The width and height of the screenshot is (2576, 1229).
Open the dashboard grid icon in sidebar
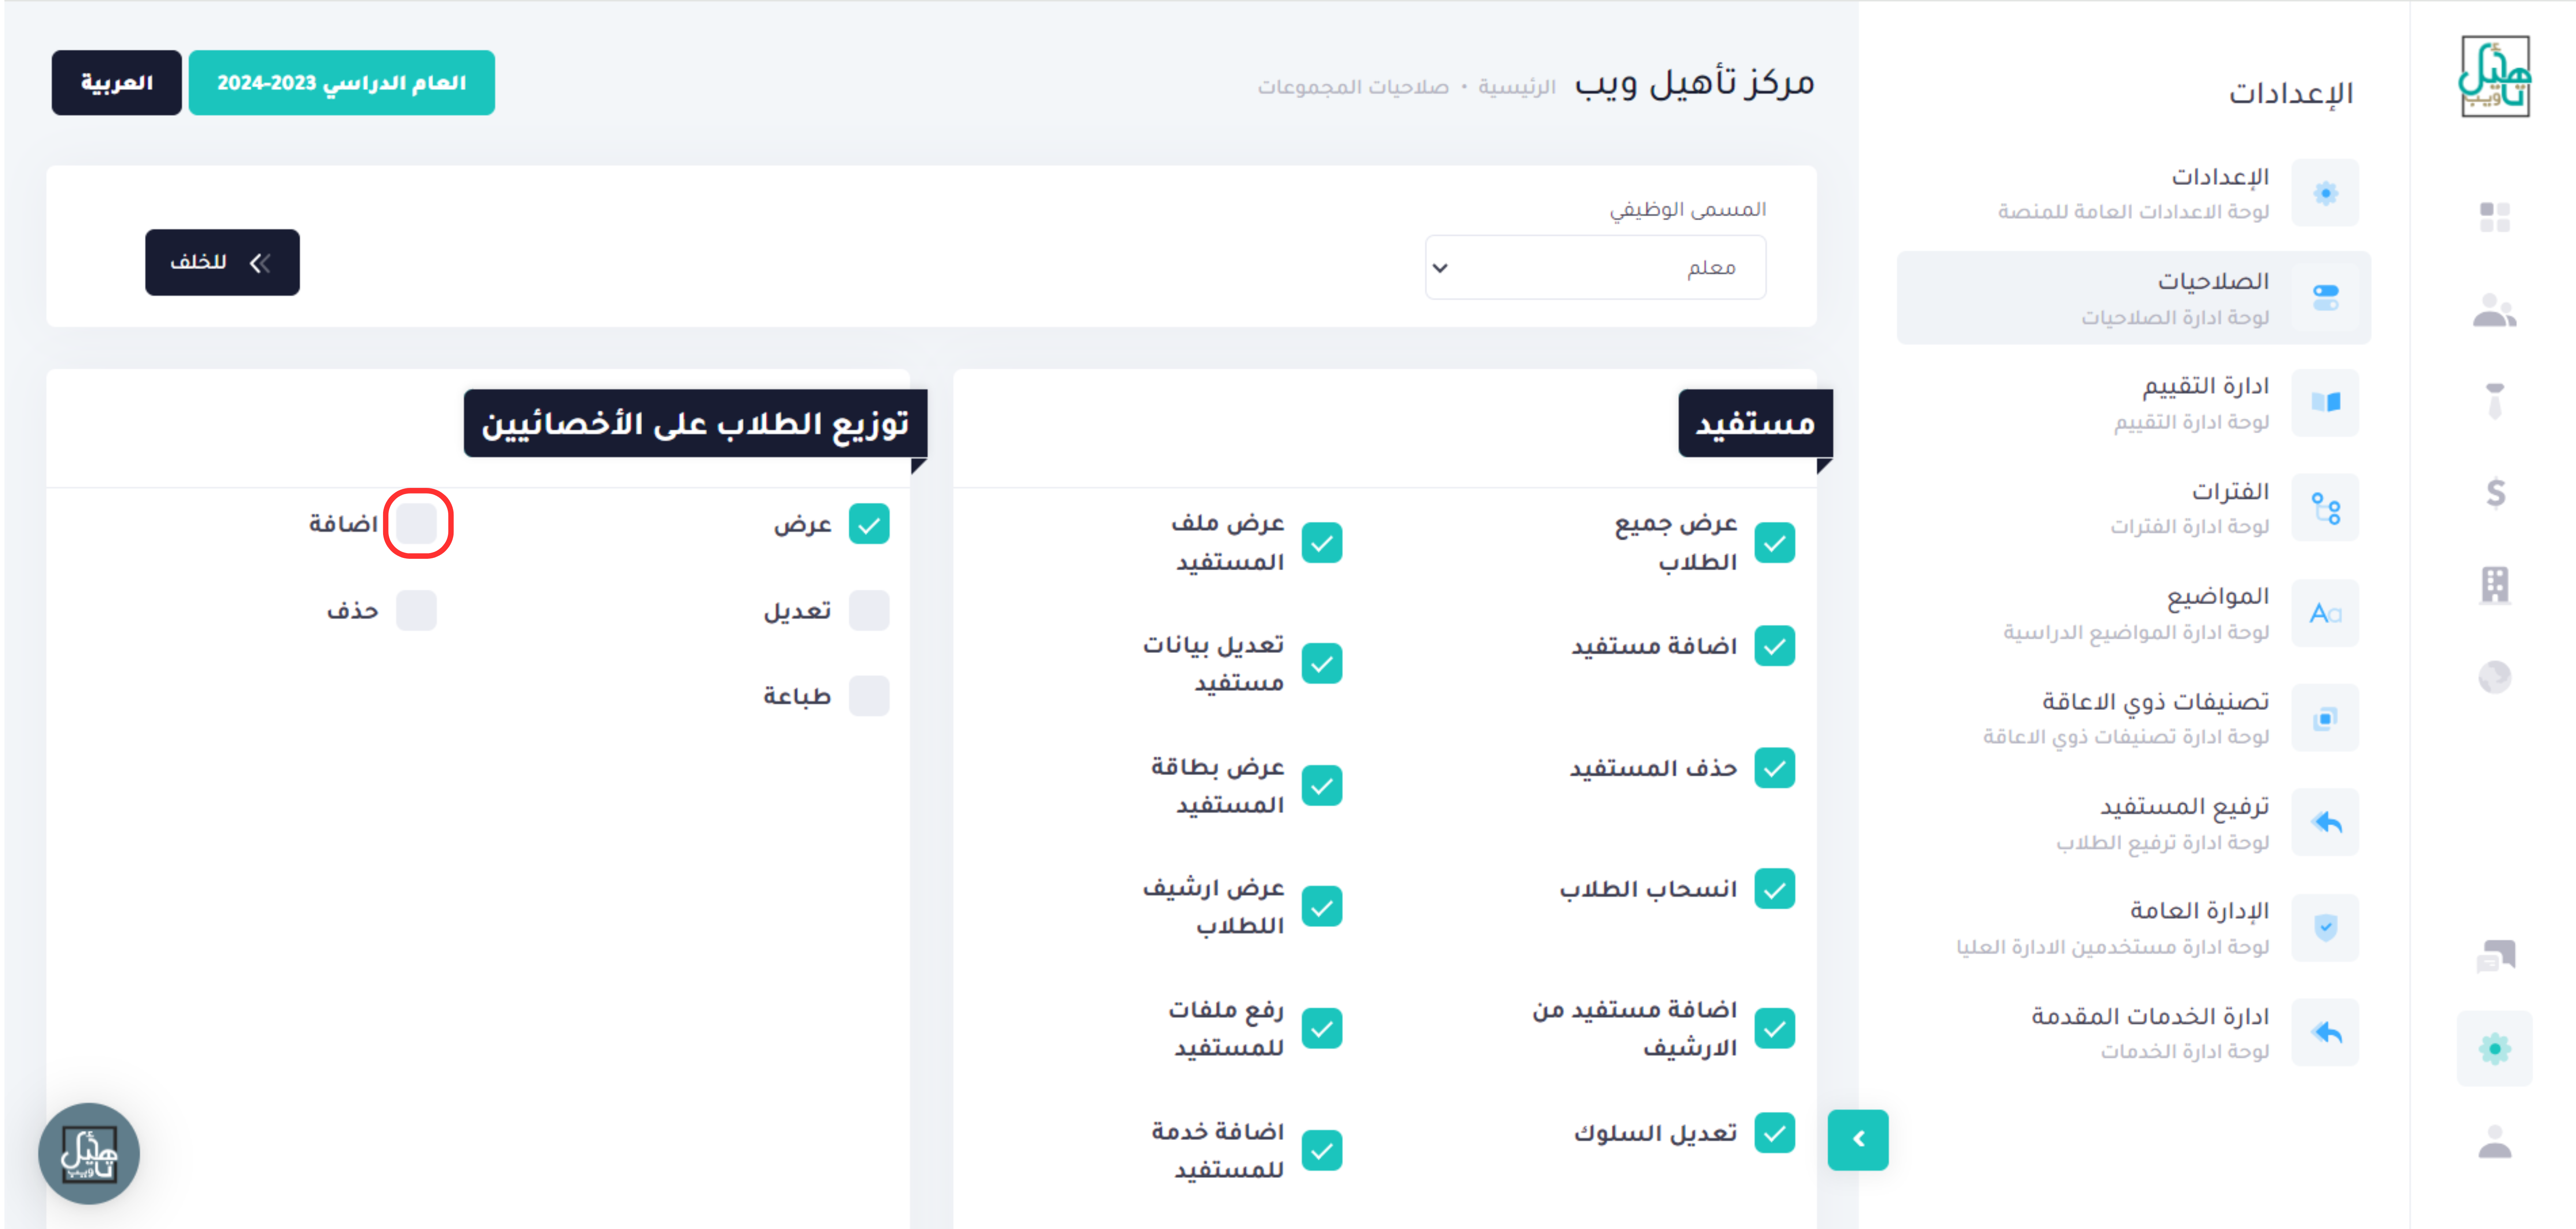[x=2494, y=216]
